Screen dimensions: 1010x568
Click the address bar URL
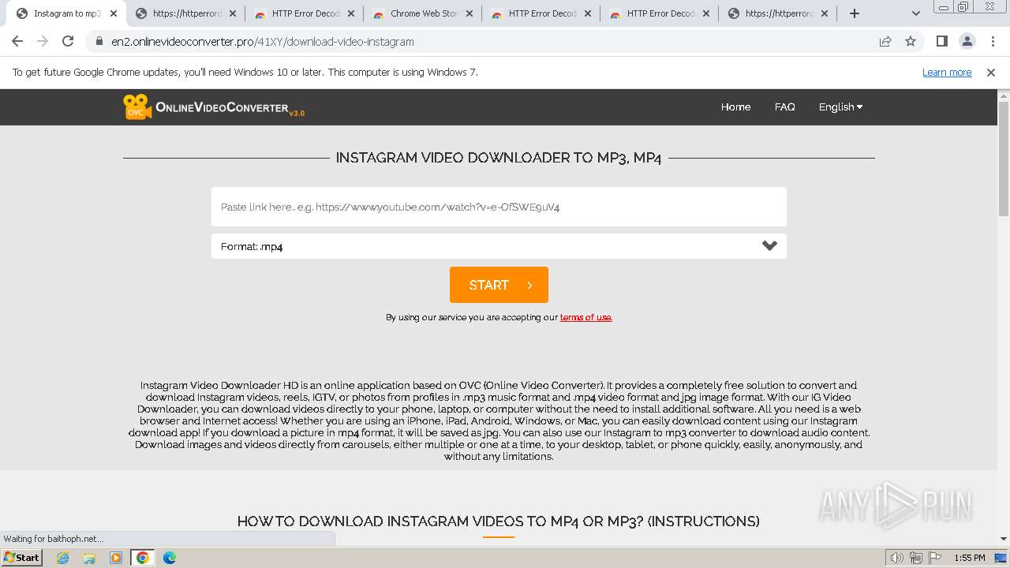[x=263, y=41]
